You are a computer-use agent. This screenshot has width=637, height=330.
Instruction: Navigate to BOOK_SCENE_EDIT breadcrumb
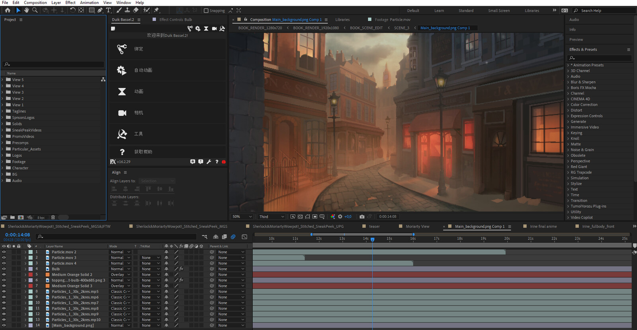pos(366,28)
